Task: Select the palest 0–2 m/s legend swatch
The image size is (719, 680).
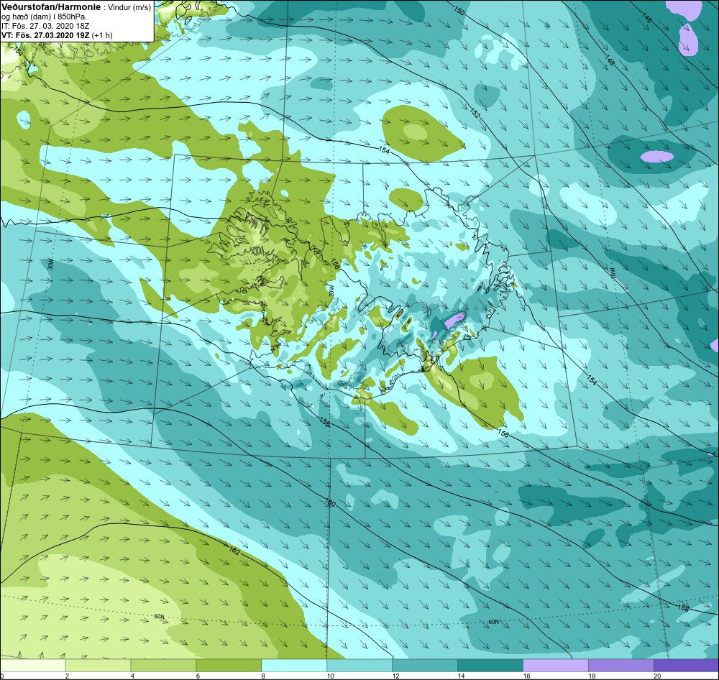Action: (32, 665)
